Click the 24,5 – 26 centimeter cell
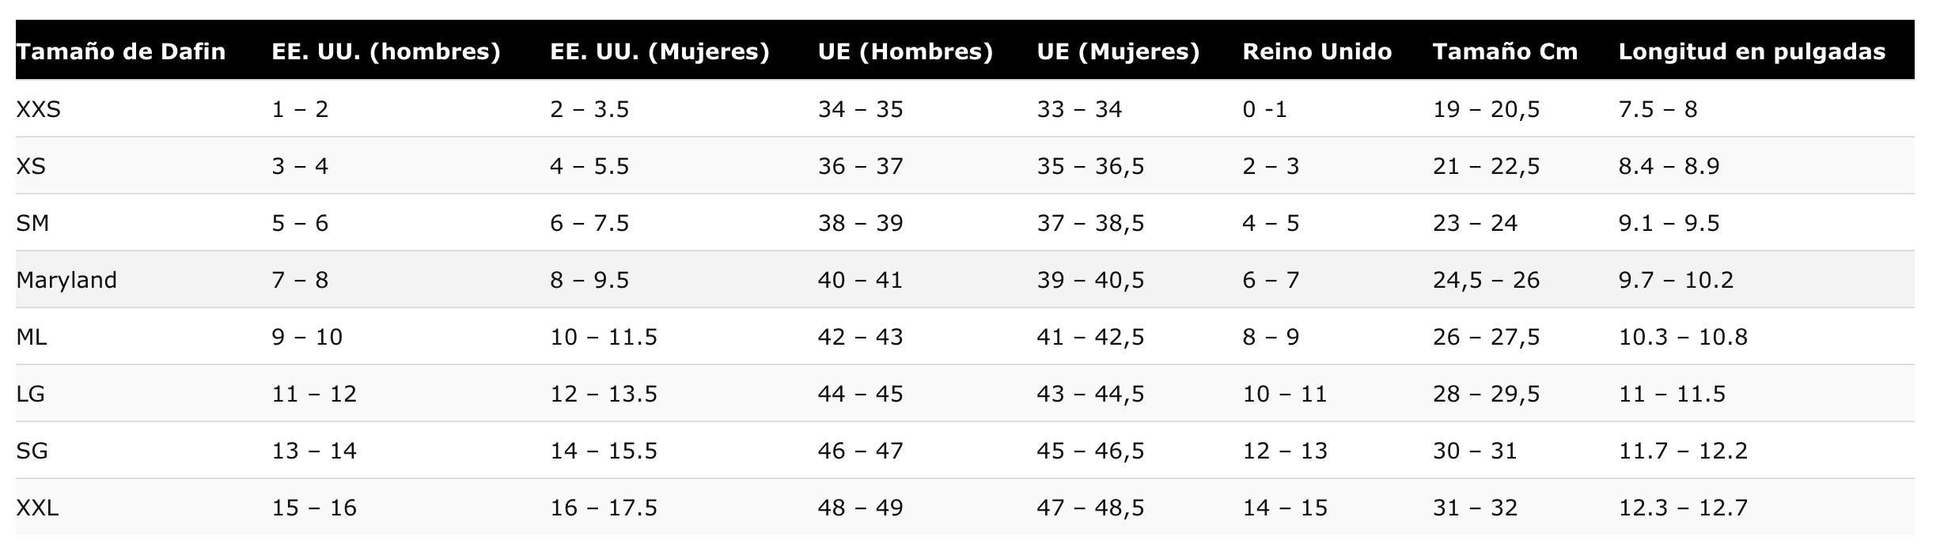The height and width of the screenshot is (555, 1940). [1486, 280]
